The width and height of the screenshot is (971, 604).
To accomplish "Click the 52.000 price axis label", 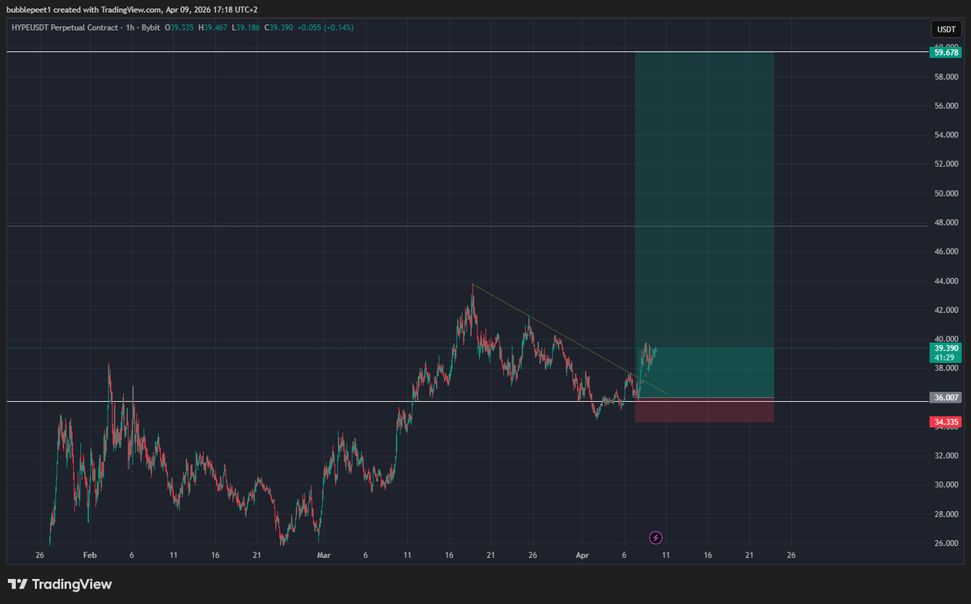I will 946,164.
